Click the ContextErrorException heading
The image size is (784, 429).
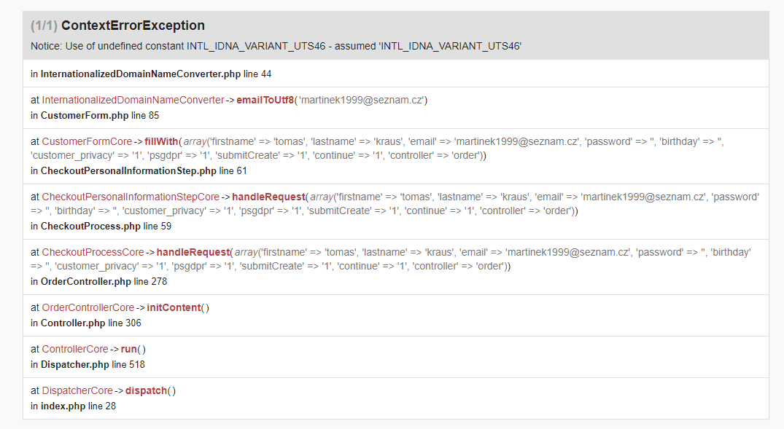tap(133, 25)
